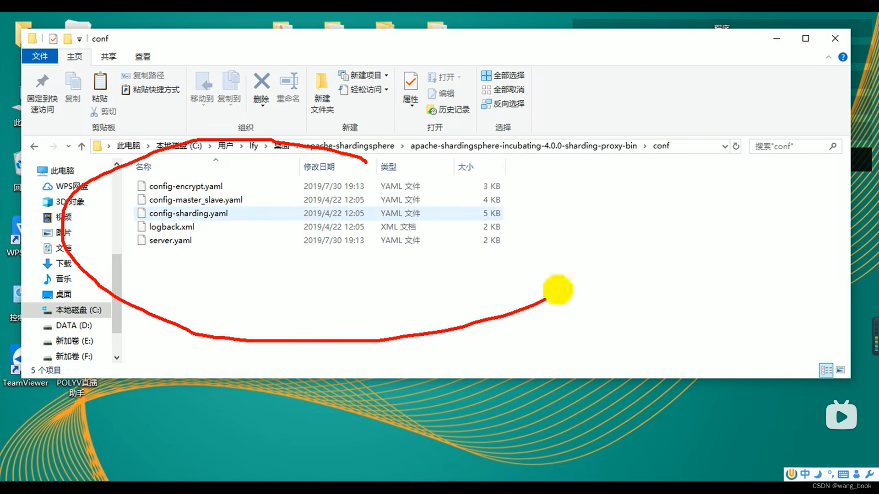Open the File (文件) tab
879x494 pixels.
click(40, 56)
